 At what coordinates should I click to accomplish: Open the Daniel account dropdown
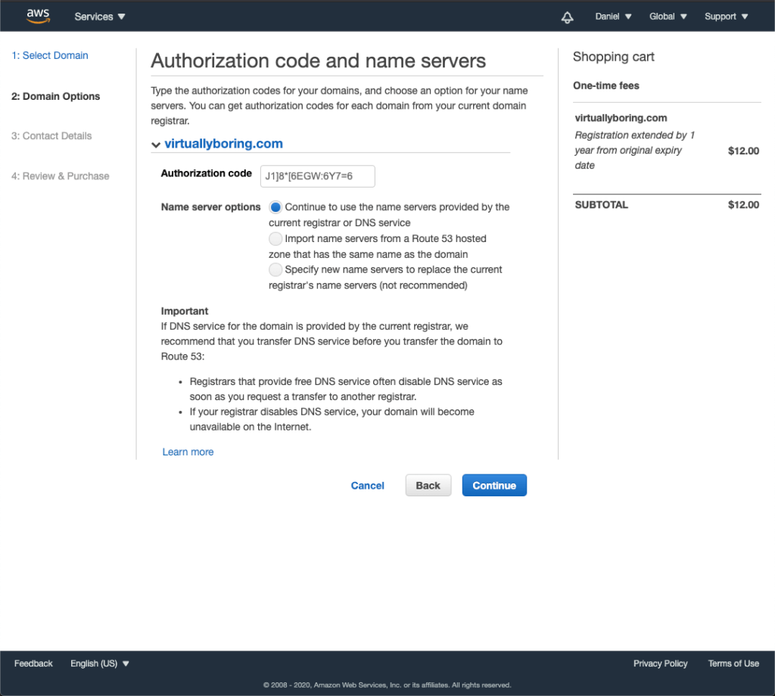[613, 16]
